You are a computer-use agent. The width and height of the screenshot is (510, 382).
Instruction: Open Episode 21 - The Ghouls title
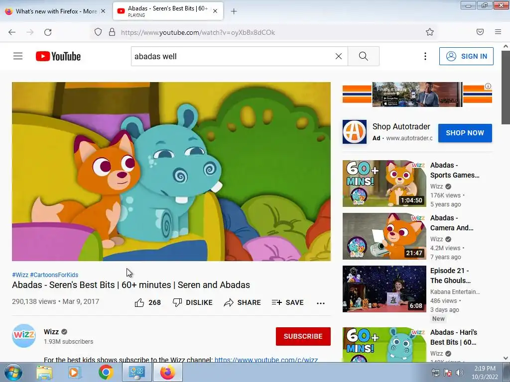[x=450, y=276]
